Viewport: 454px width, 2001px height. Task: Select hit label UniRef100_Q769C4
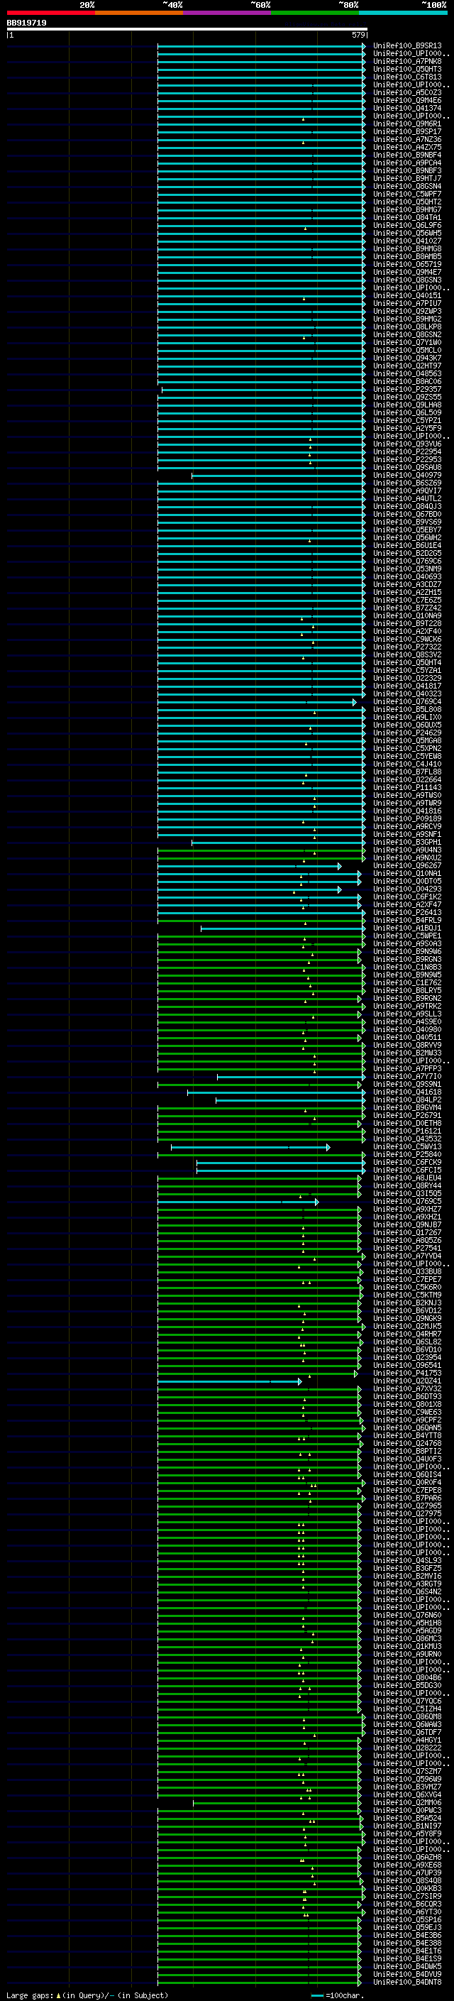(407, 701)
